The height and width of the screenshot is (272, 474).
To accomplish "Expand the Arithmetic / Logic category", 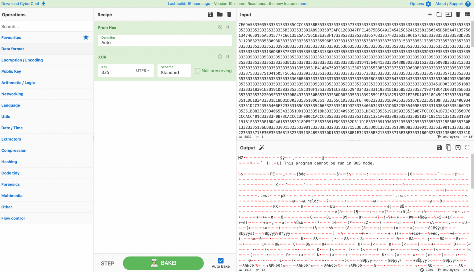I will (47, 83).
